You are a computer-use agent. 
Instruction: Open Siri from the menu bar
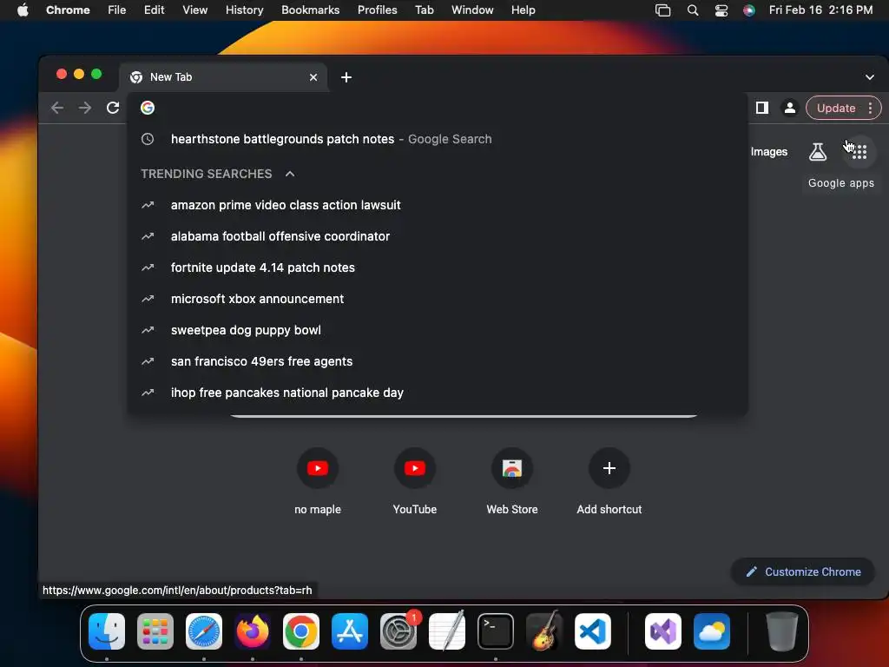(x=749, y=10)
